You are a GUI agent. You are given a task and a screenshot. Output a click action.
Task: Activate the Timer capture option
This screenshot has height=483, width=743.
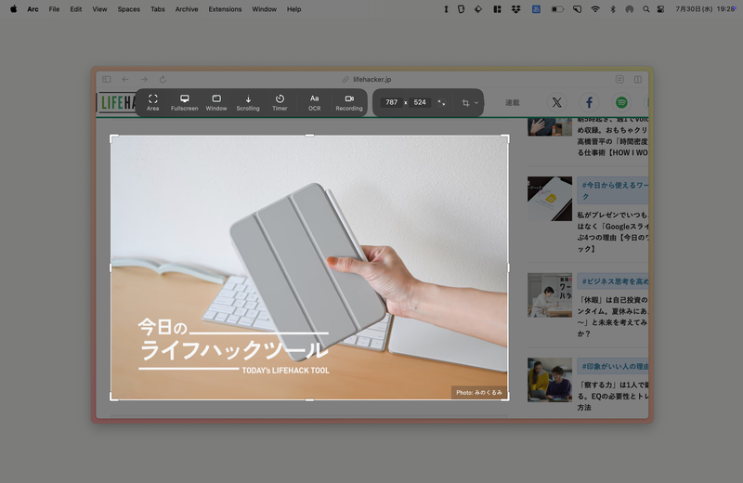pyautogui.click(x=280, y=102)
